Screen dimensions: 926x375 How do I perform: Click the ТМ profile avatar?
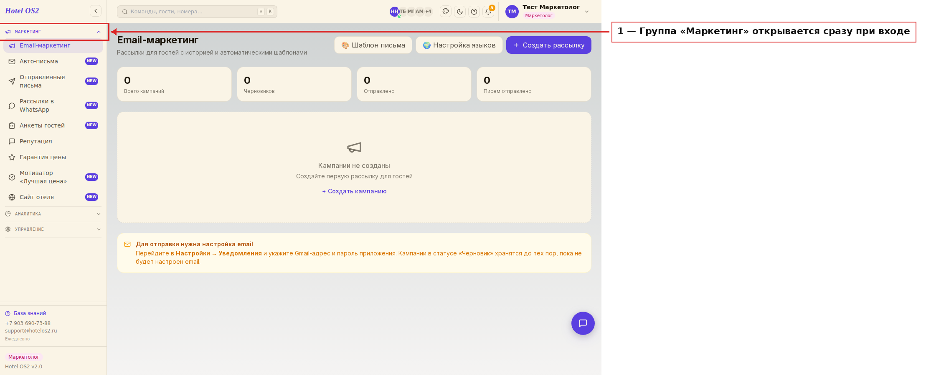pyautogui.click(x=512, y=12)
